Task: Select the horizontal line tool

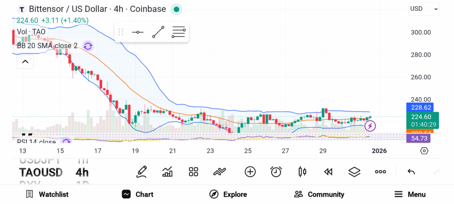Action: point(138,32)
